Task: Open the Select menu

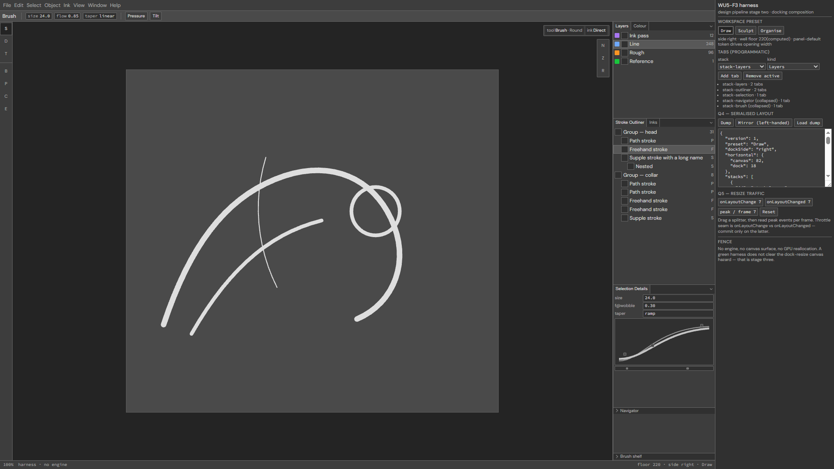Action: point(34,5)
